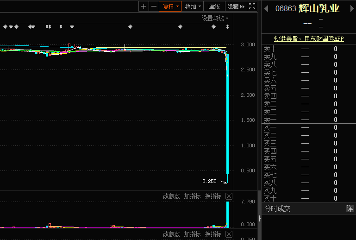
Task: Click 换指标 in volume indicator panel
Action: click(213, 196)
